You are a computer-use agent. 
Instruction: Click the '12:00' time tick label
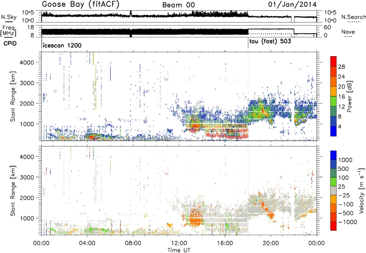click(179, 243)
